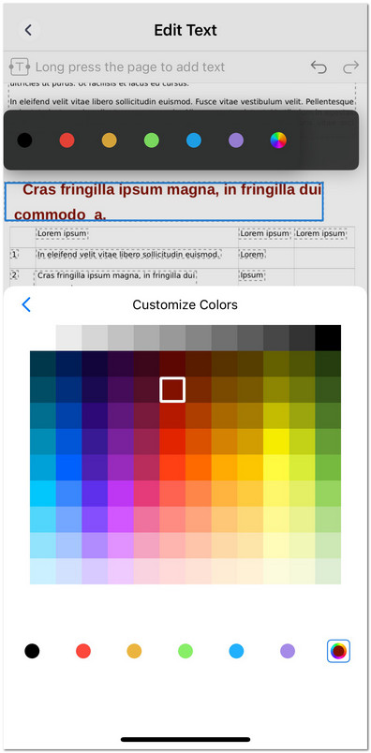371x753 pixels.
Task: Select pure orange in the color grid
Action: coord(199,467)
